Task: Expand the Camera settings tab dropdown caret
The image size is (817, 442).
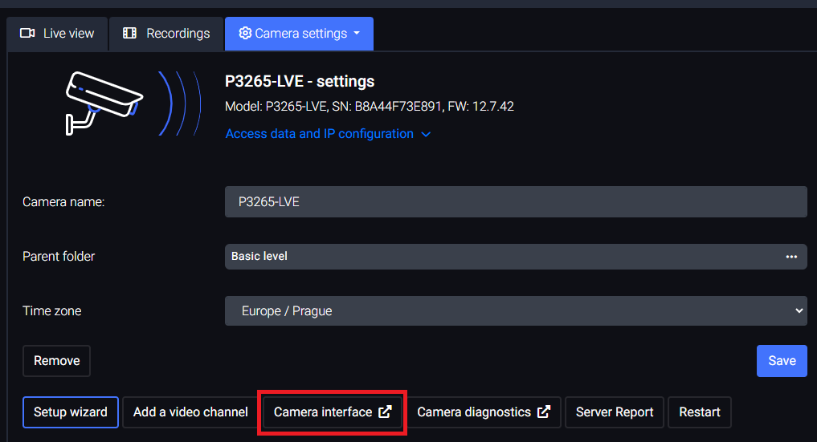Action: pos(357,34)
